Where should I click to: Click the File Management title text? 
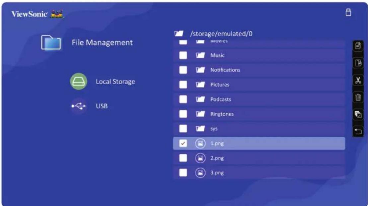click(x=102, y=43)
